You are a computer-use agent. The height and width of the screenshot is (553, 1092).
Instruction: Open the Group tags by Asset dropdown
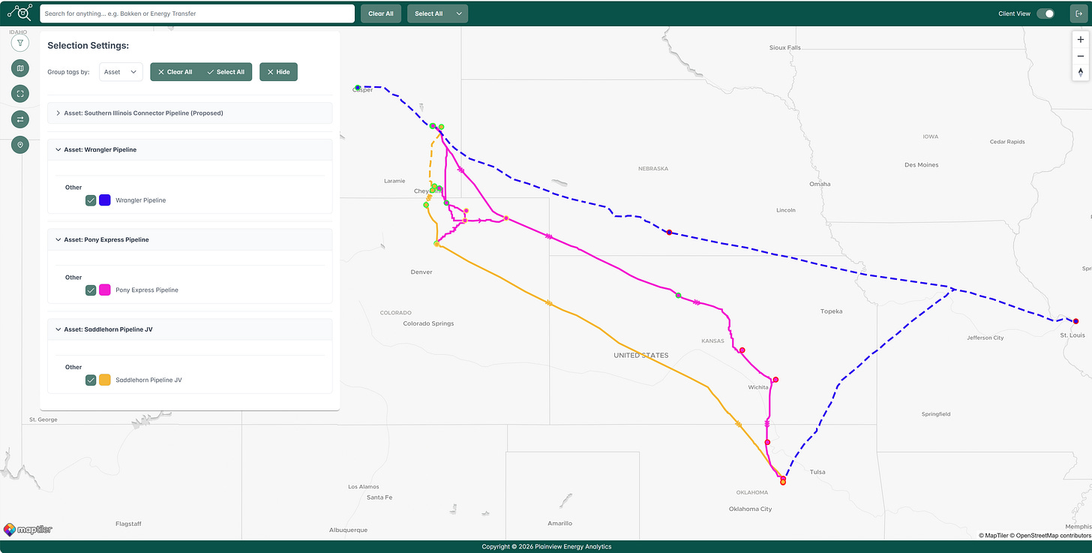pos(121,72)
